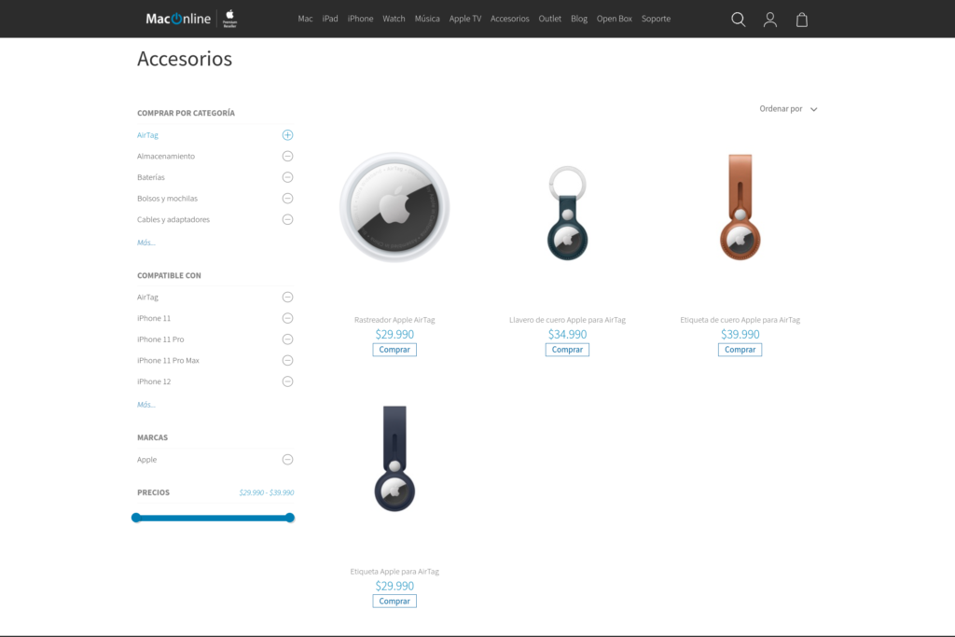Click Comprar for Llavero de cuero

[x=567, y=350]
